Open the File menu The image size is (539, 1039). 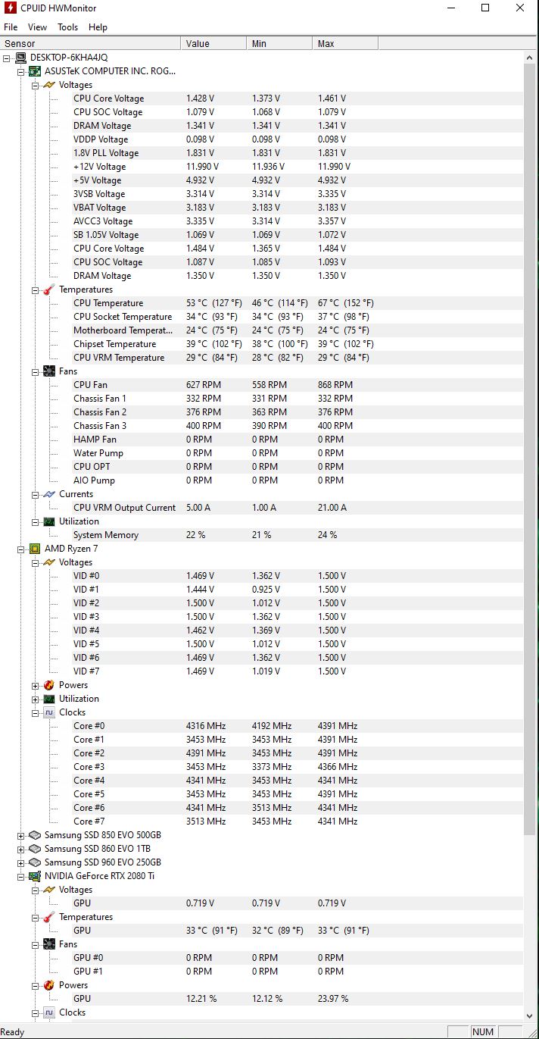coord(11,27)
